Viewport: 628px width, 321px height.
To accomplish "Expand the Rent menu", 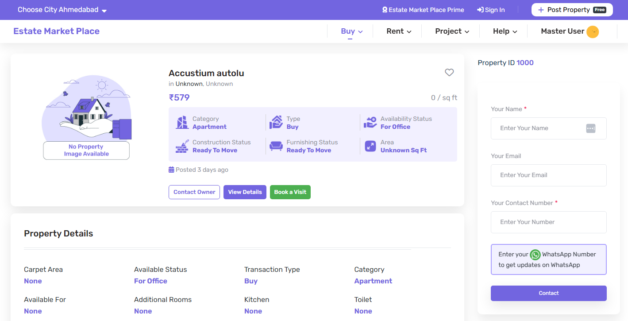I will pos(399,31).
